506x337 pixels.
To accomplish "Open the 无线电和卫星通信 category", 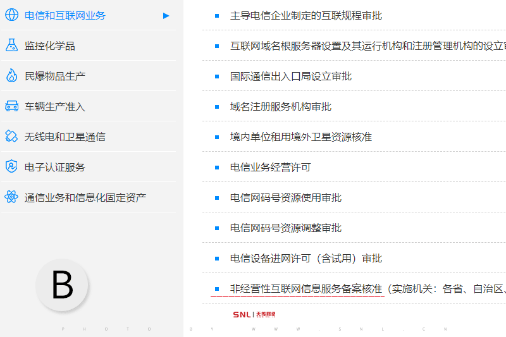I will tap(65, 137).
